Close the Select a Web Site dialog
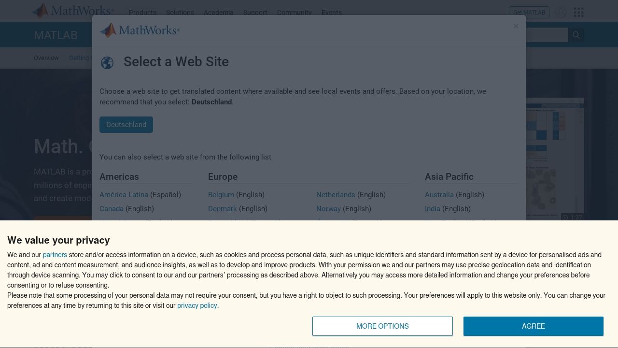The image size is (618, 348). (516, 26)
